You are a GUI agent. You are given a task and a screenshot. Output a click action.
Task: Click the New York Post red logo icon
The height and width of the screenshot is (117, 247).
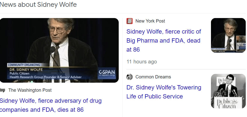pos(130,21)
